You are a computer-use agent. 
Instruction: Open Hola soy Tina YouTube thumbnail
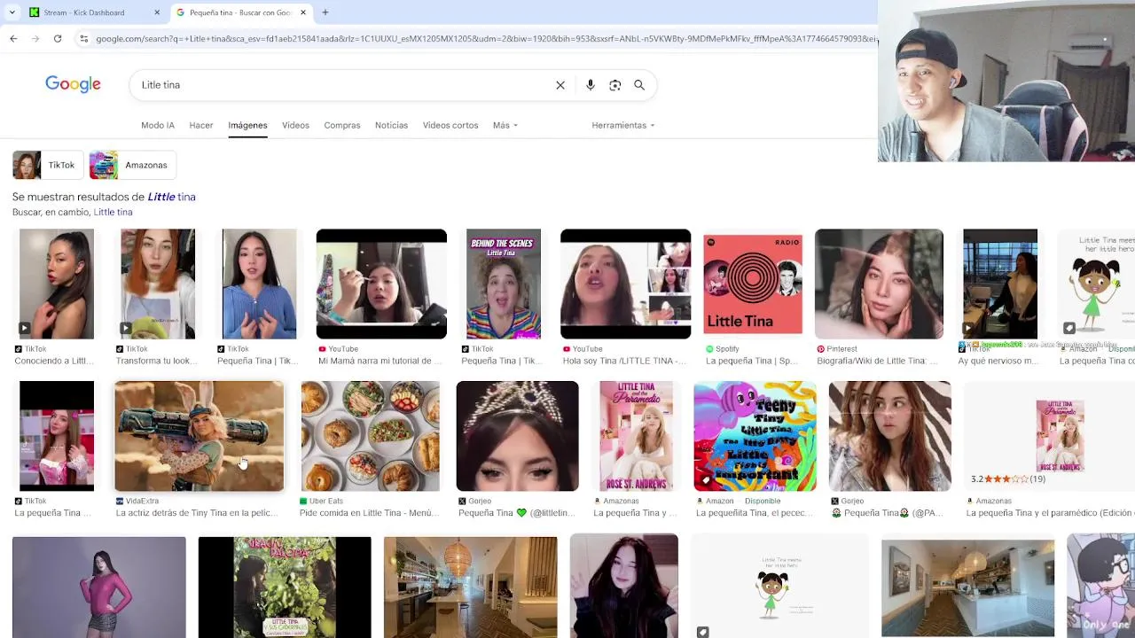tap(625, 284)
